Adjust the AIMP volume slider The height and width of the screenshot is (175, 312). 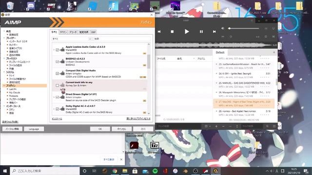[244, 28]
